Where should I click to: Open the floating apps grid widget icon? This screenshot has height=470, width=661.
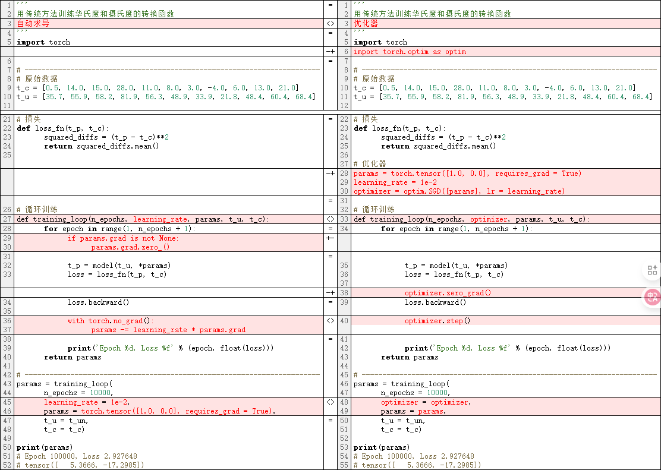[x=652, y=270]
